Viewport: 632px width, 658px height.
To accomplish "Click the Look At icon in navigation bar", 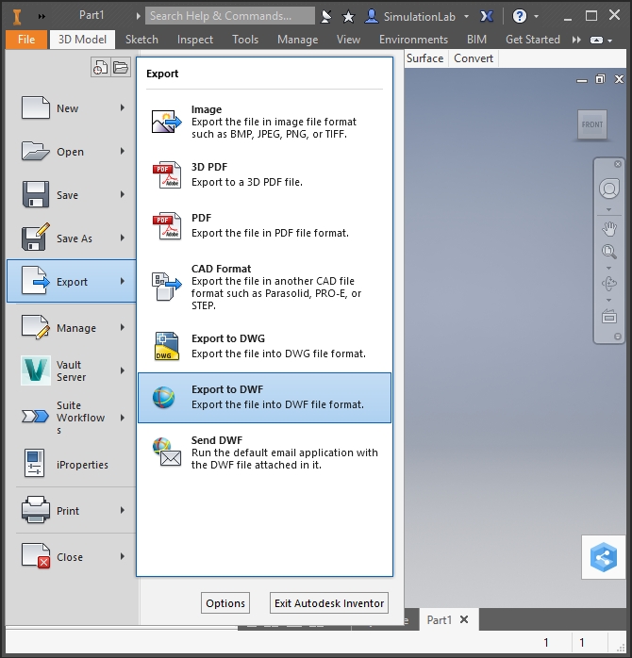I will [x=609, y=316].
